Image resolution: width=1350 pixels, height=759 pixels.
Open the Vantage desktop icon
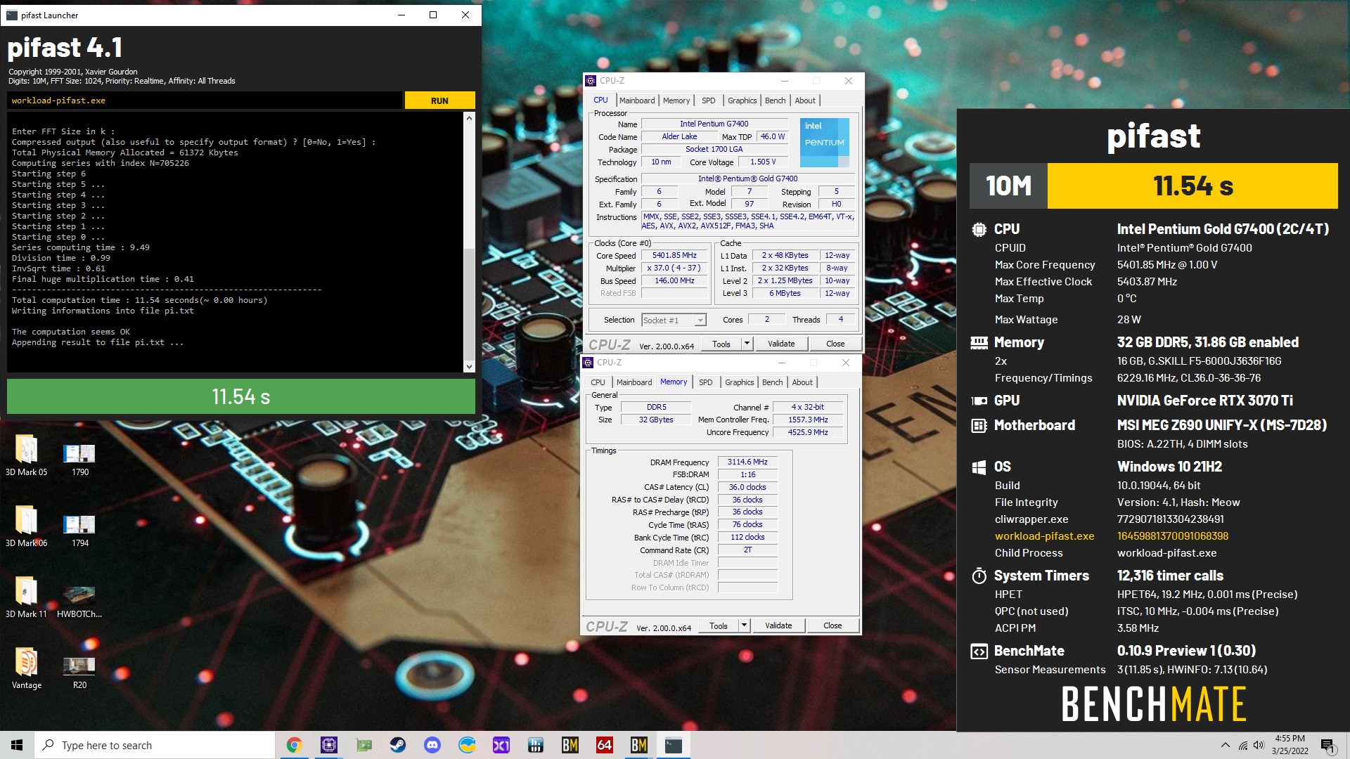(x=26, y=668)
